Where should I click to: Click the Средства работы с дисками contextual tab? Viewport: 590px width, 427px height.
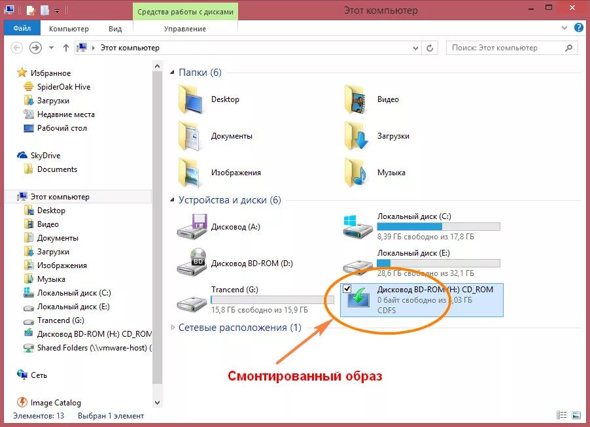point(185,12)
